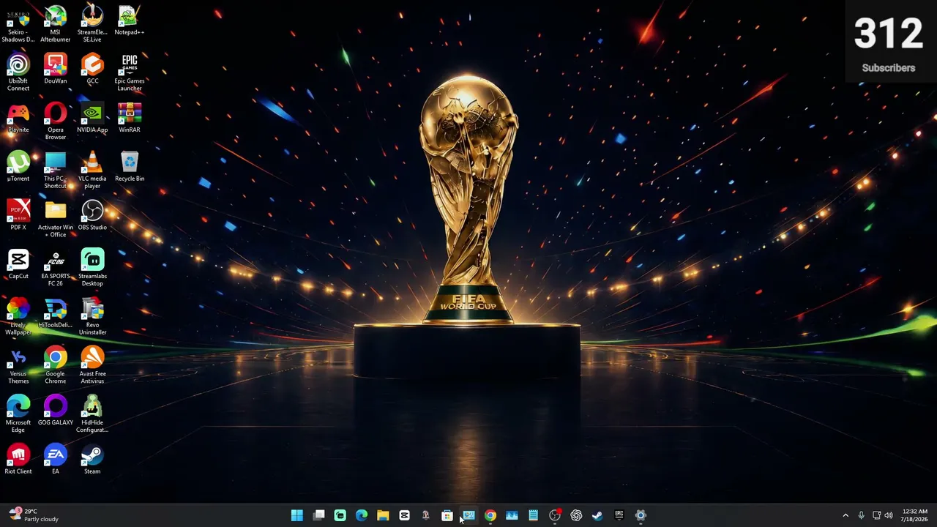
Task: Open Epic Games Launcher from the taskbar
Action: [619, 515]
